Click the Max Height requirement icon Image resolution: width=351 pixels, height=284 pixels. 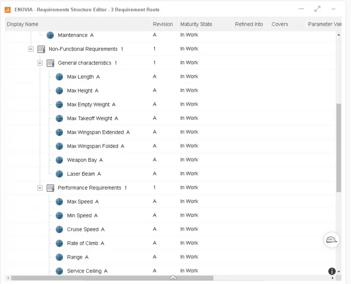[59, 91]
